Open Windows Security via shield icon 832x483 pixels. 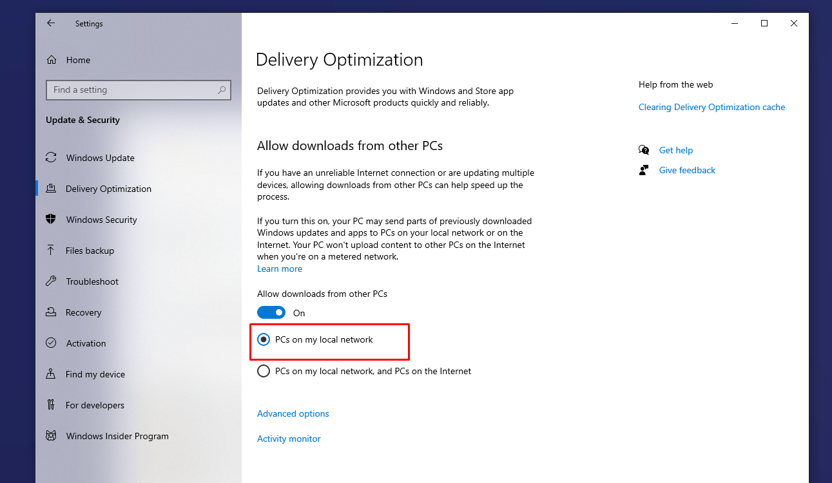[x=51, y=220]
